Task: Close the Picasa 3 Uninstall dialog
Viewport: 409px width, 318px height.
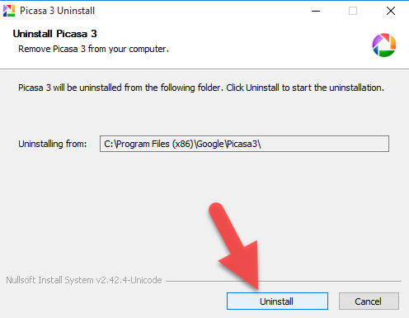Action: 391,11
